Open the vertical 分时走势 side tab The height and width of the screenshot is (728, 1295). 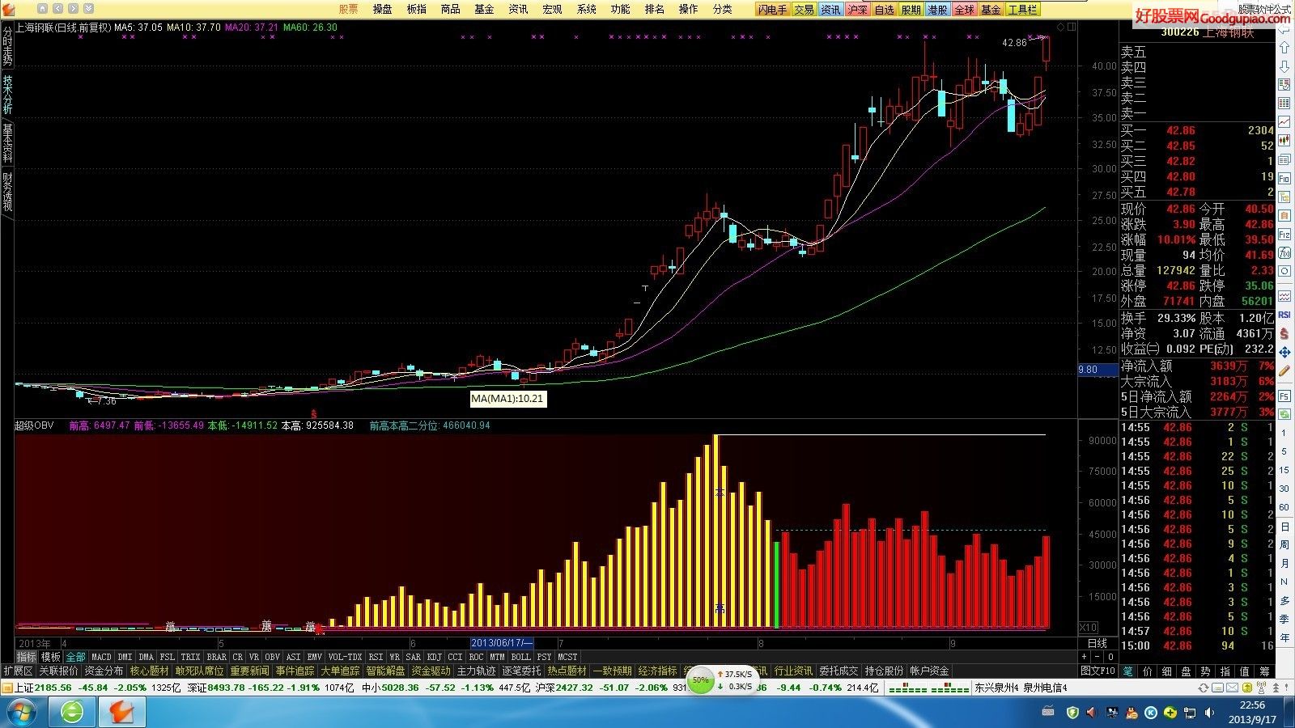7,46
